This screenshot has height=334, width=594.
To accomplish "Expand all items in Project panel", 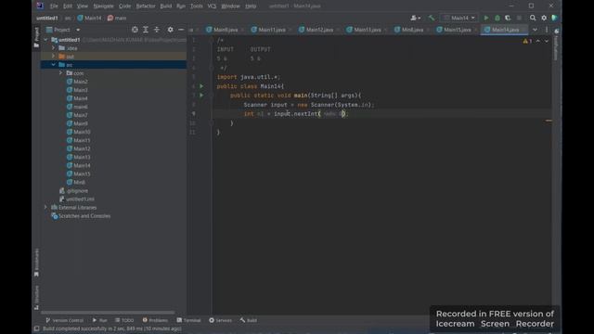I will (x=146, y=30).
